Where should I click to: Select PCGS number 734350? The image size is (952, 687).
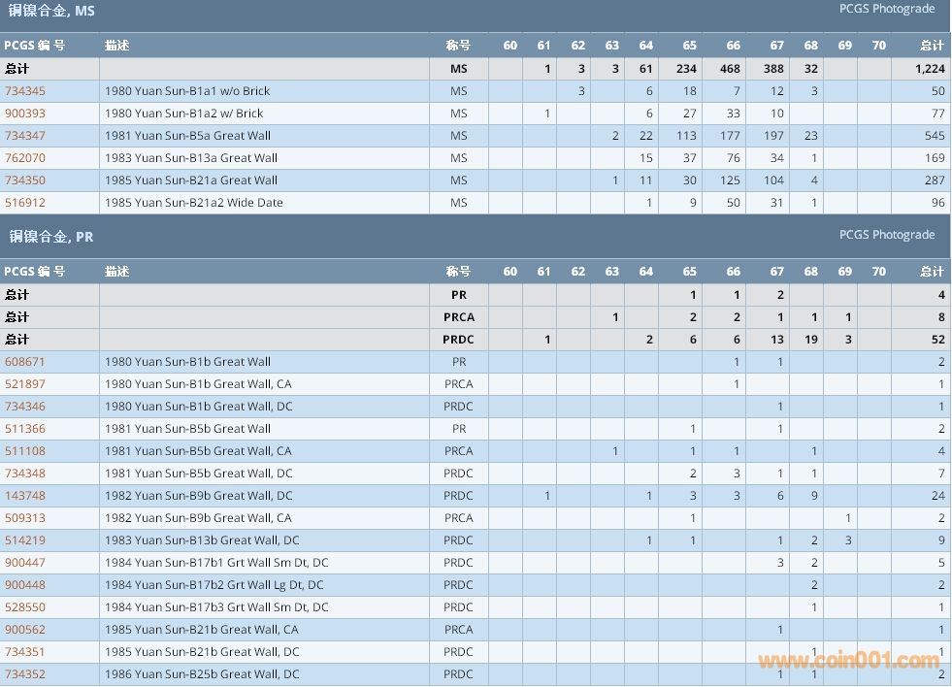[25, 180]
